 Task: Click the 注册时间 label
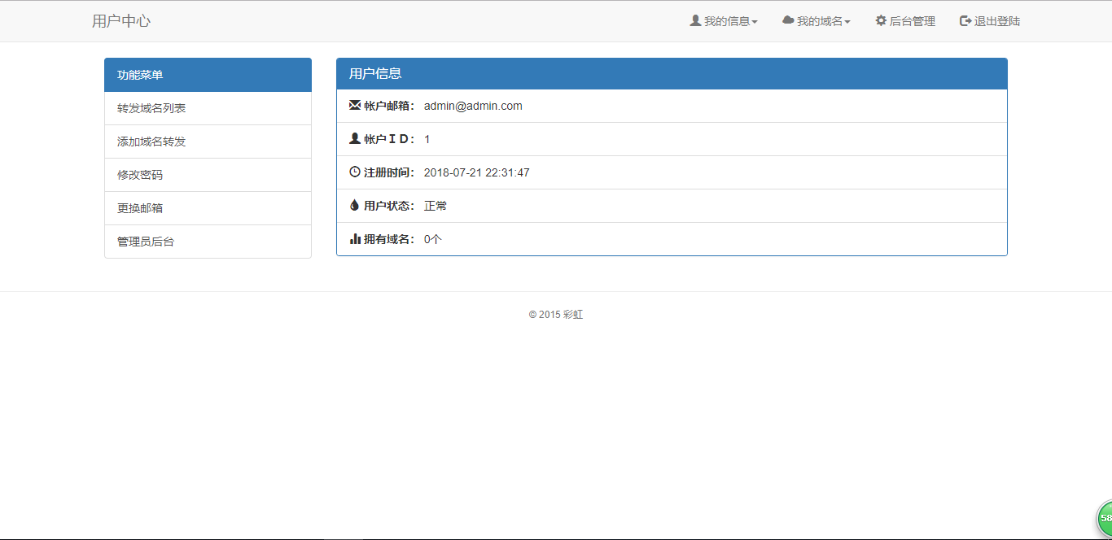[390, 172]
